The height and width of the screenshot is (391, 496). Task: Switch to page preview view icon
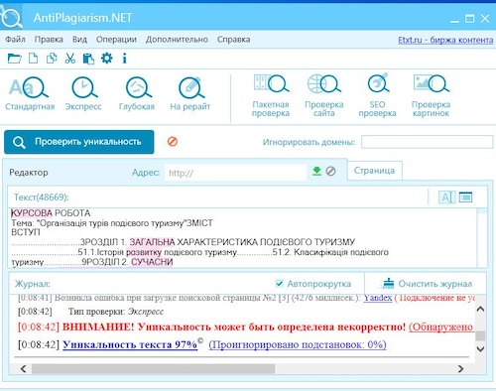465,197
